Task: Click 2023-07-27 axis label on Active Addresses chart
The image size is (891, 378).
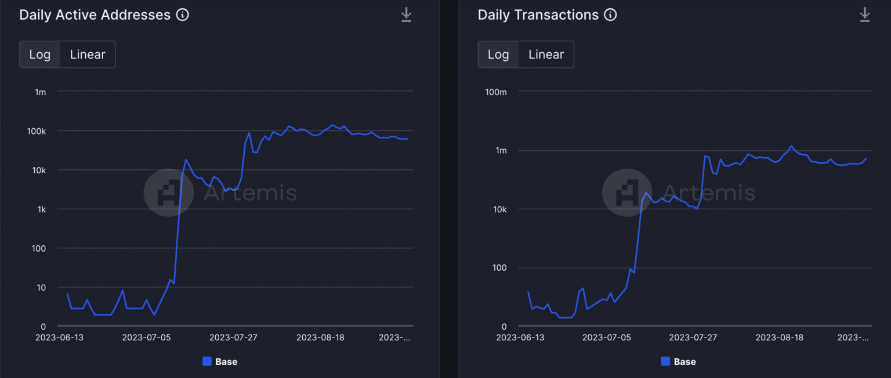Action: point(233,337)
